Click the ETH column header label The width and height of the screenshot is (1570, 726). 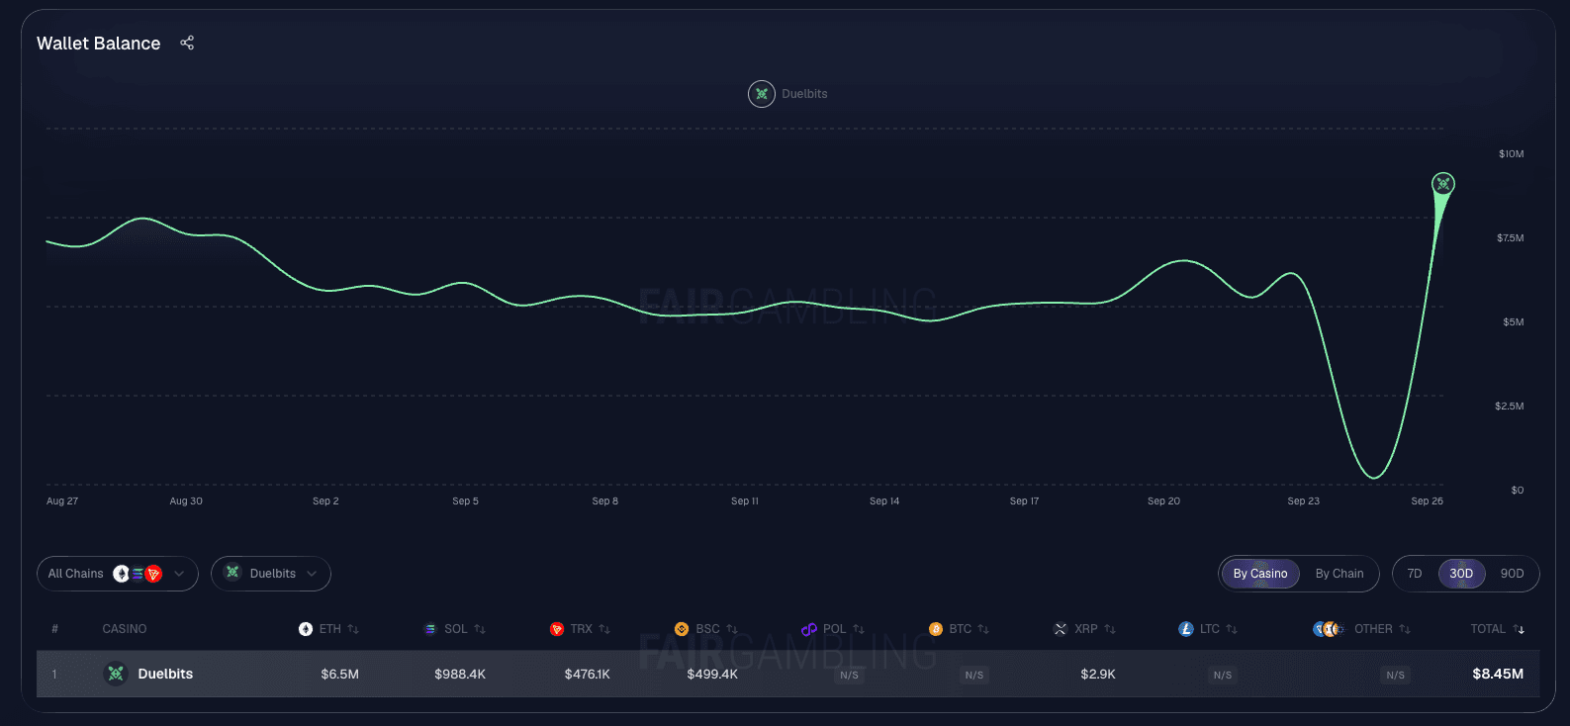(x=329, y=629)
